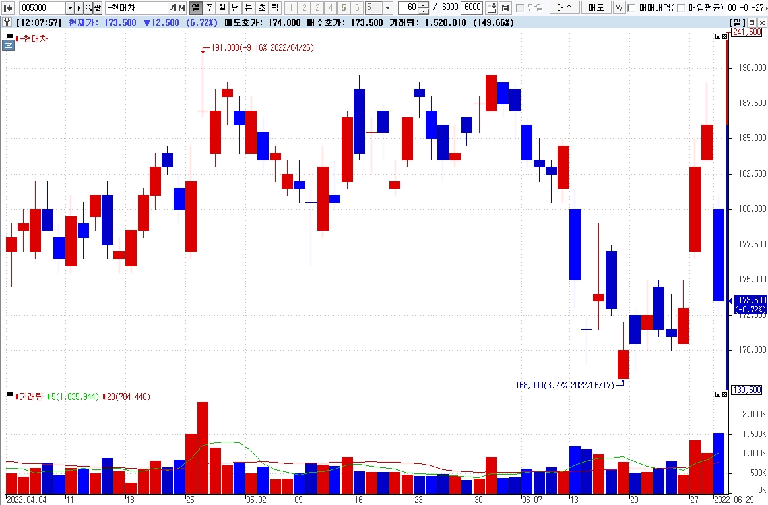This screenshot has height=505, width=768.
Task: Open the stock code 005380 dropdown
Action: click(x=69, y=7)
